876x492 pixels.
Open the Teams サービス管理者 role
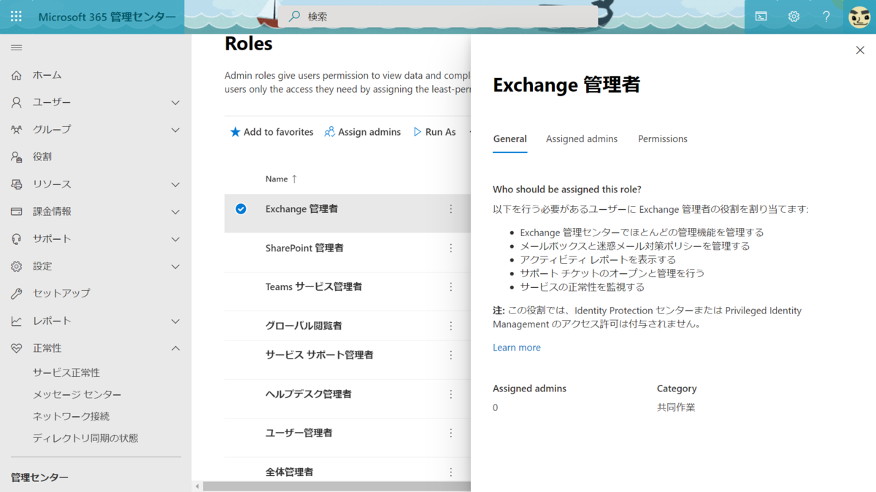click(x=314, y=287)
